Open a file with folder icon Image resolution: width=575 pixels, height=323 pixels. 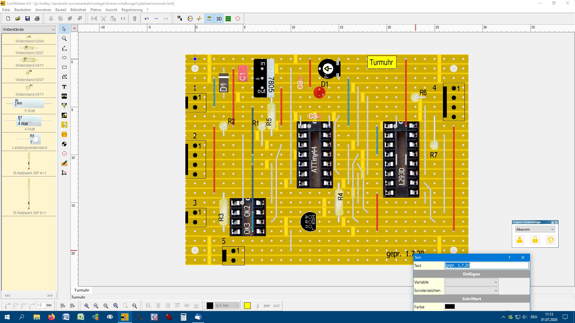point(18,19)
